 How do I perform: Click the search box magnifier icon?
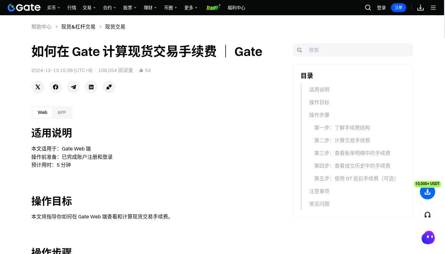click(x=299, y=50)
